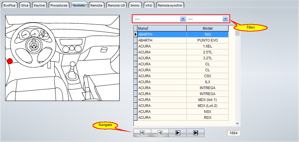Click the scroll down arrow of table
Screen dimensions: 299x142
[x=238, y=124]
